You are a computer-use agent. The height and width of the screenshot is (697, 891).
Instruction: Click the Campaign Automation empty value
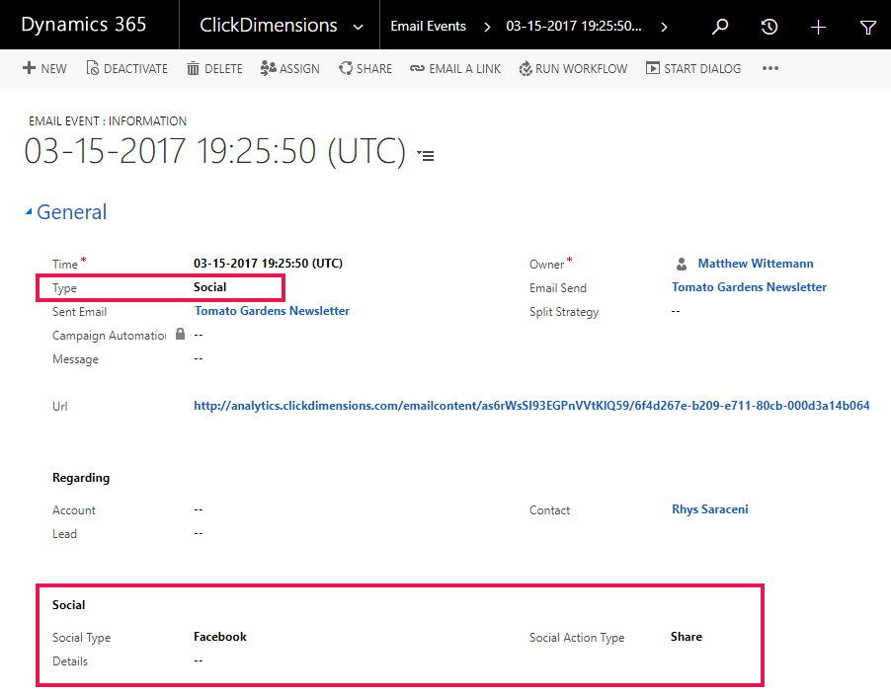[x=199, y=335]
